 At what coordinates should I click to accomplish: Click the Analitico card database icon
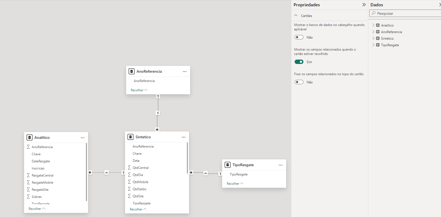[x=30, y=137]
